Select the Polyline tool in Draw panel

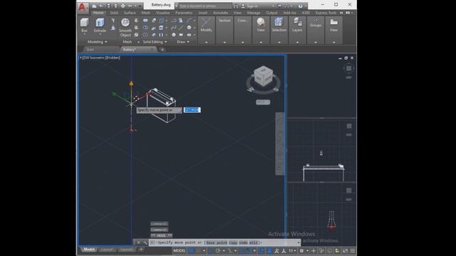[x=174, y=21]
